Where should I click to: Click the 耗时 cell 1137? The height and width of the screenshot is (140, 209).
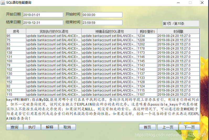pyautogui.click(x=147, y=73)
